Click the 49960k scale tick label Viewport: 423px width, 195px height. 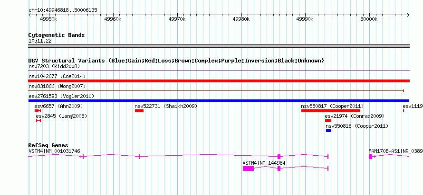(x=113, y=19)
